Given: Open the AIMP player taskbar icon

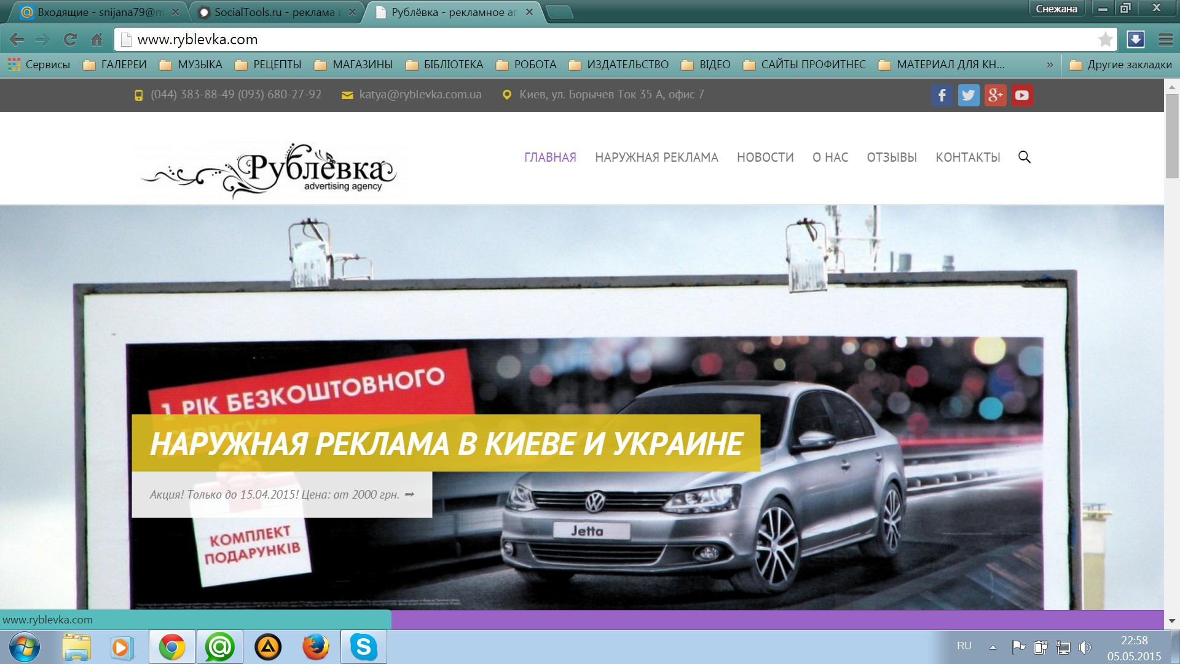Looking at the screenshot, I should pyautogui.click(x=268, y=647).
